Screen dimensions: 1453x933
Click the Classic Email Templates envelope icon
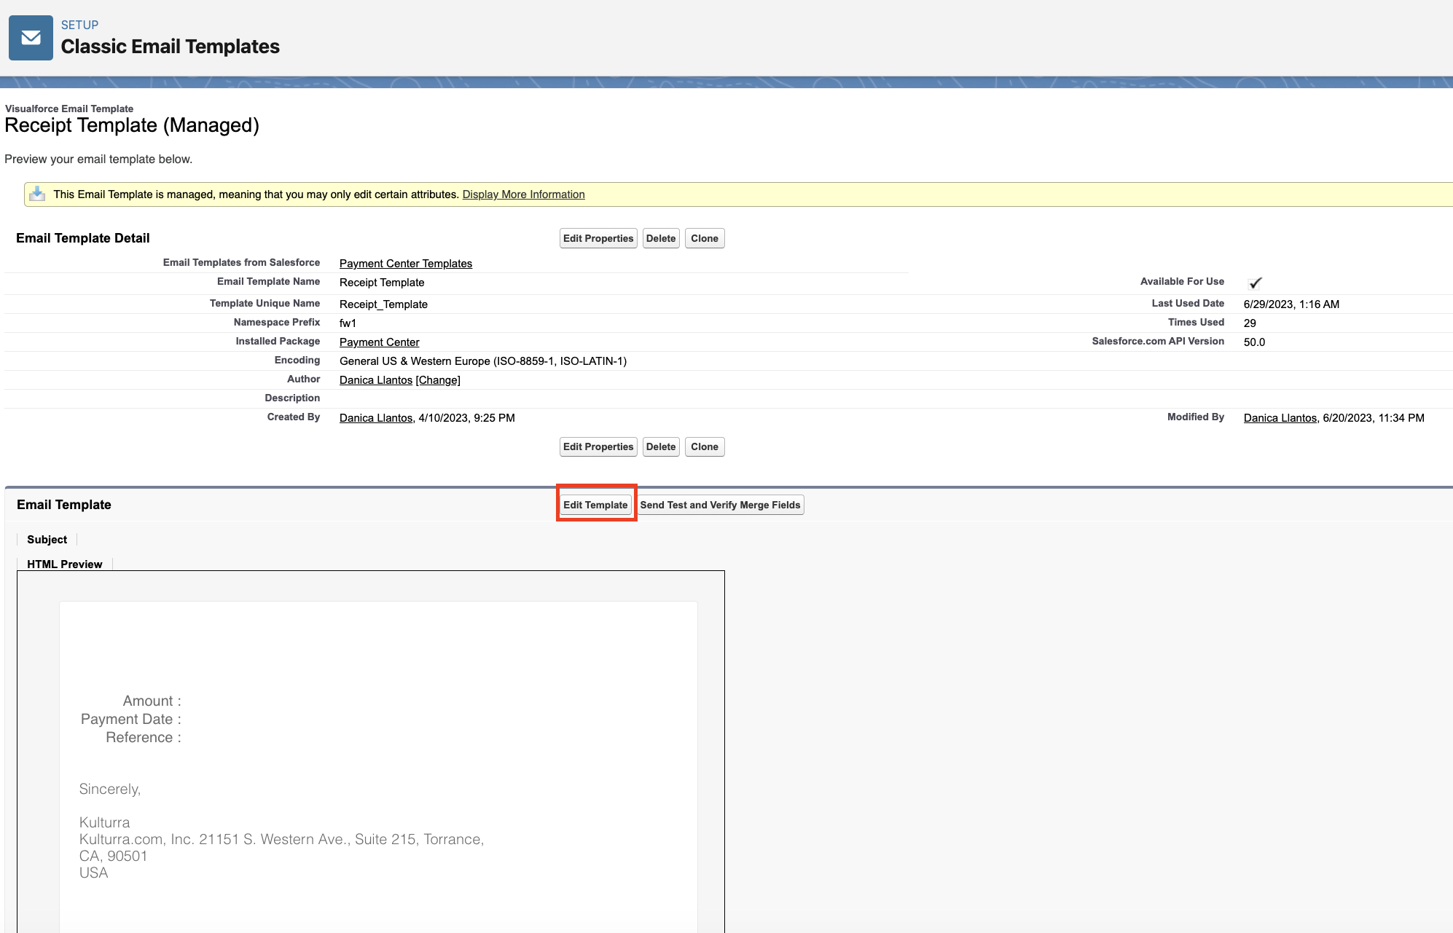(31, 38)
